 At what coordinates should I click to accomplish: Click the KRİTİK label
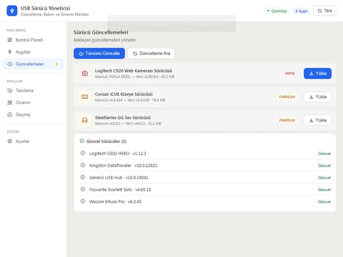290,74
